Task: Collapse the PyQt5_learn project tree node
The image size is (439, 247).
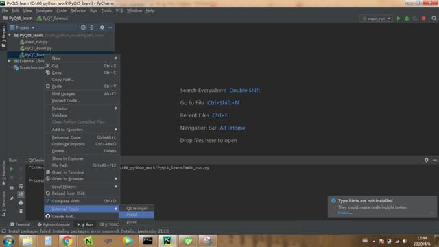Action: pyautogui.click(x=10, y=35)
